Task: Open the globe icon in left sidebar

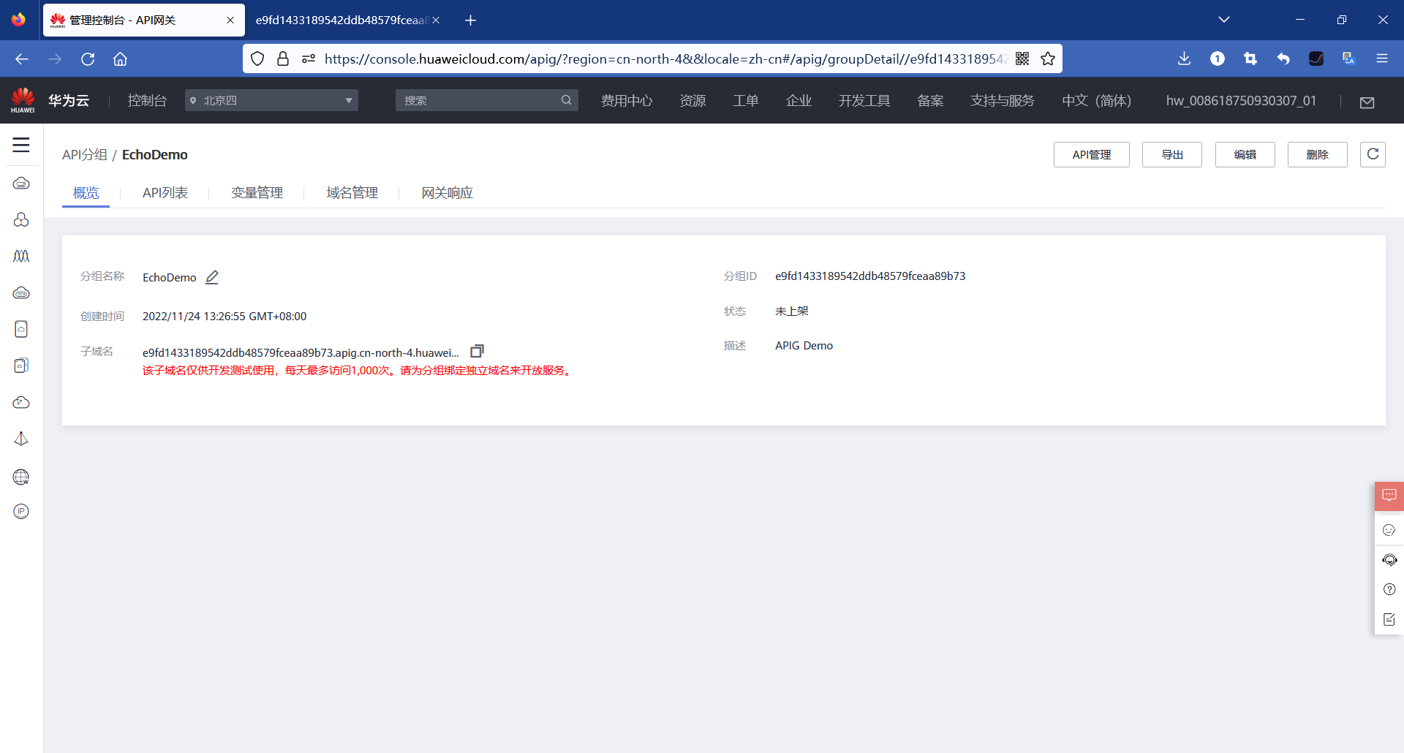Action: (x=21, y=477)
